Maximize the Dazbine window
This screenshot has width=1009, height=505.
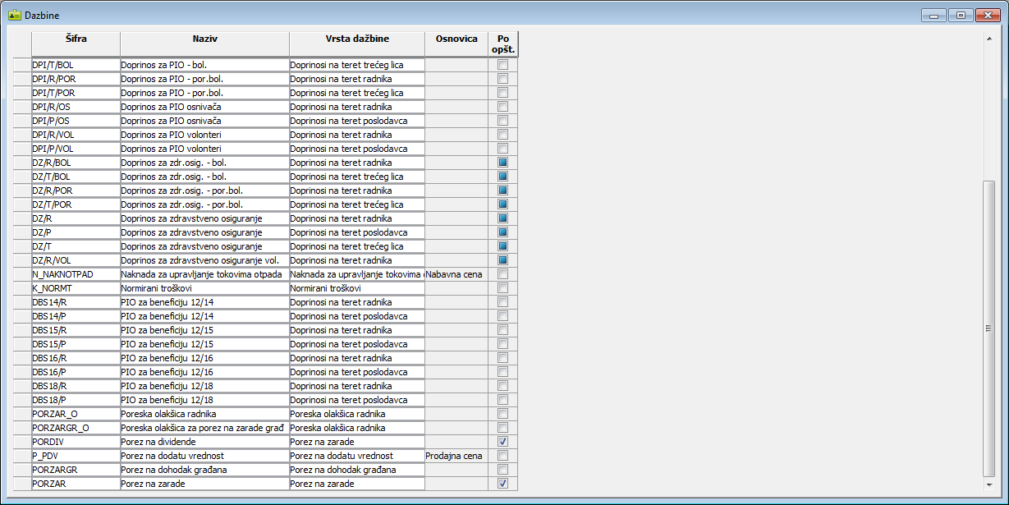[x=958, y=15]
